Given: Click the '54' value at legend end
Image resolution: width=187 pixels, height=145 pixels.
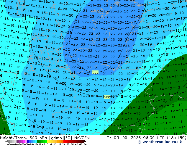Looking at the screenshot, I should coord(85,144).
